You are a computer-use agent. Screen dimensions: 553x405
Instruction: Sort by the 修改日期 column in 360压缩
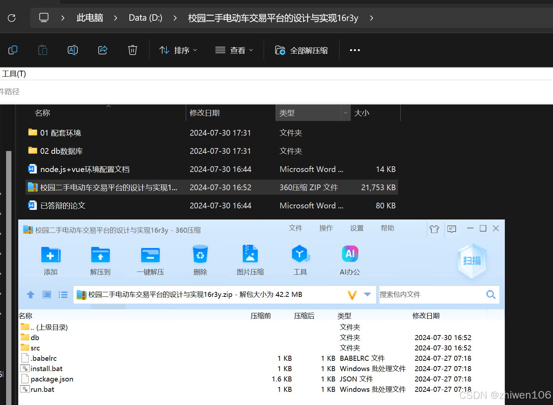pyautogui.click(x=426, y=316)
